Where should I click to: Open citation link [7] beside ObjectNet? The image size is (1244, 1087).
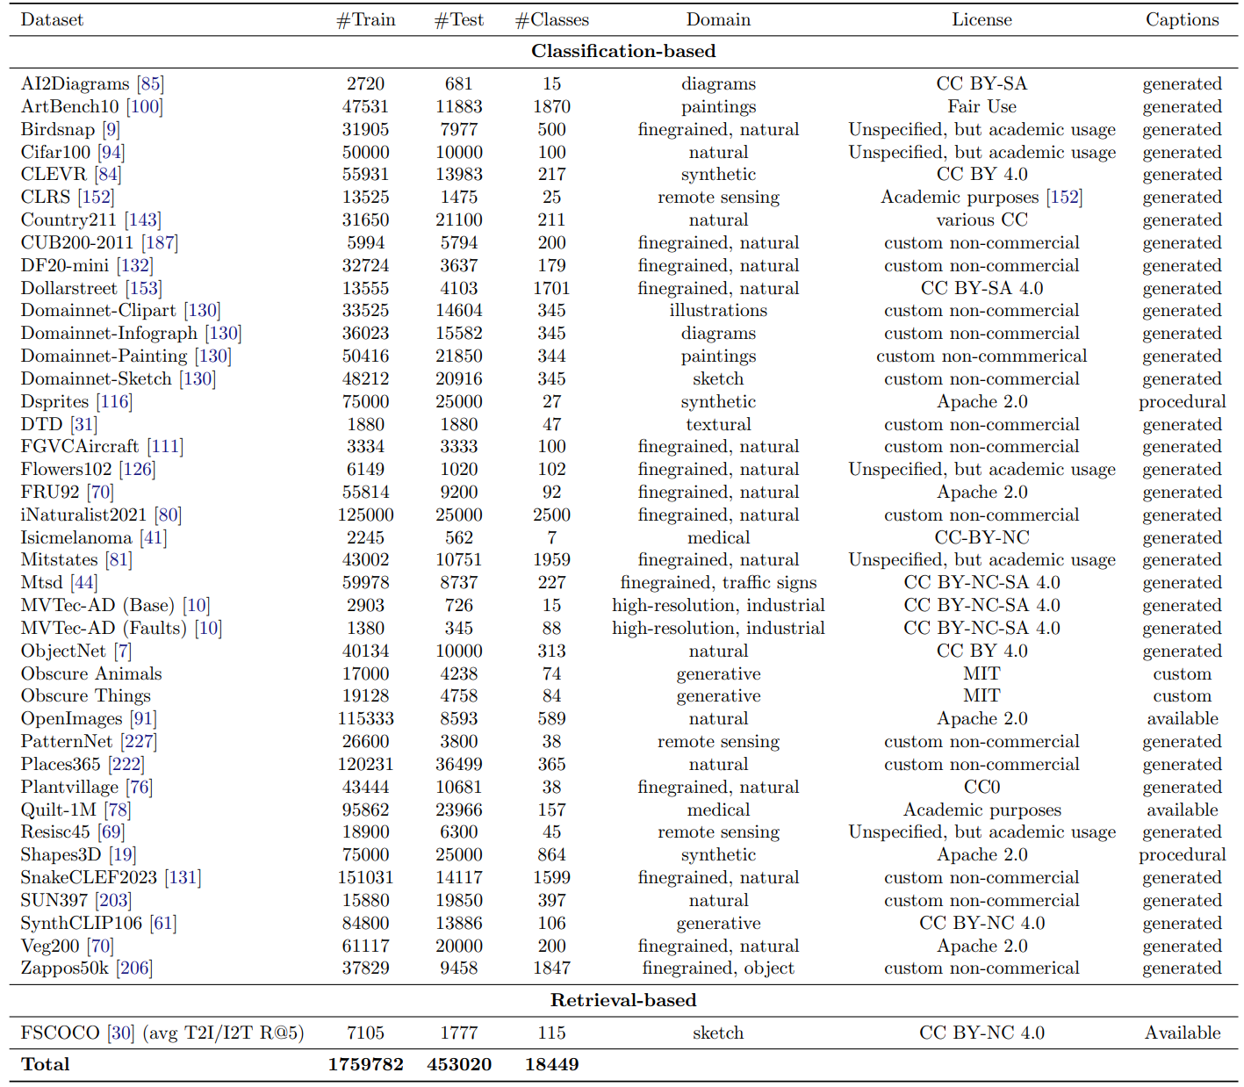[x=123, y=651]
